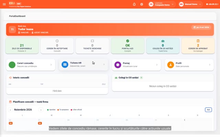Viewport: 220px width, 137px height.
Task: Click blue ticket icon of Tichete HR
Action: (65, 65)
